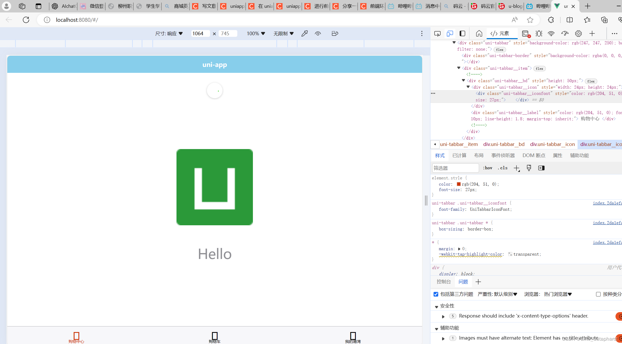Toggle device emulation icon in DevTools
This screenshot has height=344, width=622.
point(450,33)
